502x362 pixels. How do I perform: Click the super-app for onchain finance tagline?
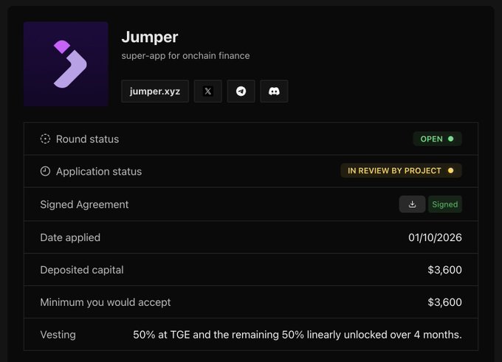(185, 55)
